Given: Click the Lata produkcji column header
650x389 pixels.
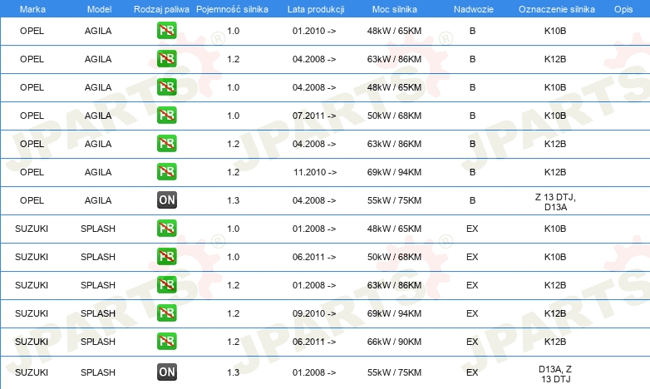Looking at the screenshot, I should tap(316, 9).
